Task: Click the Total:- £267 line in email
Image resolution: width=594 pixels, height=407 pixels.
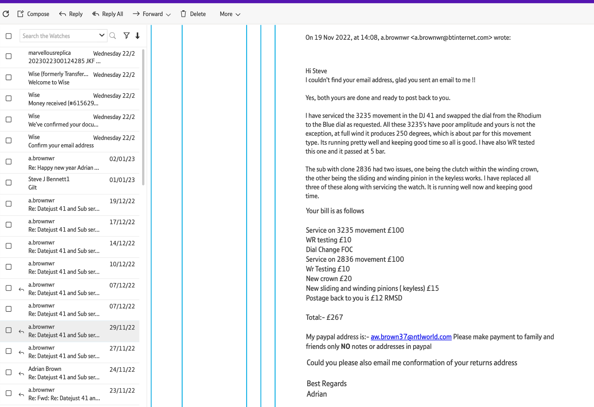Action: (324, 317)
